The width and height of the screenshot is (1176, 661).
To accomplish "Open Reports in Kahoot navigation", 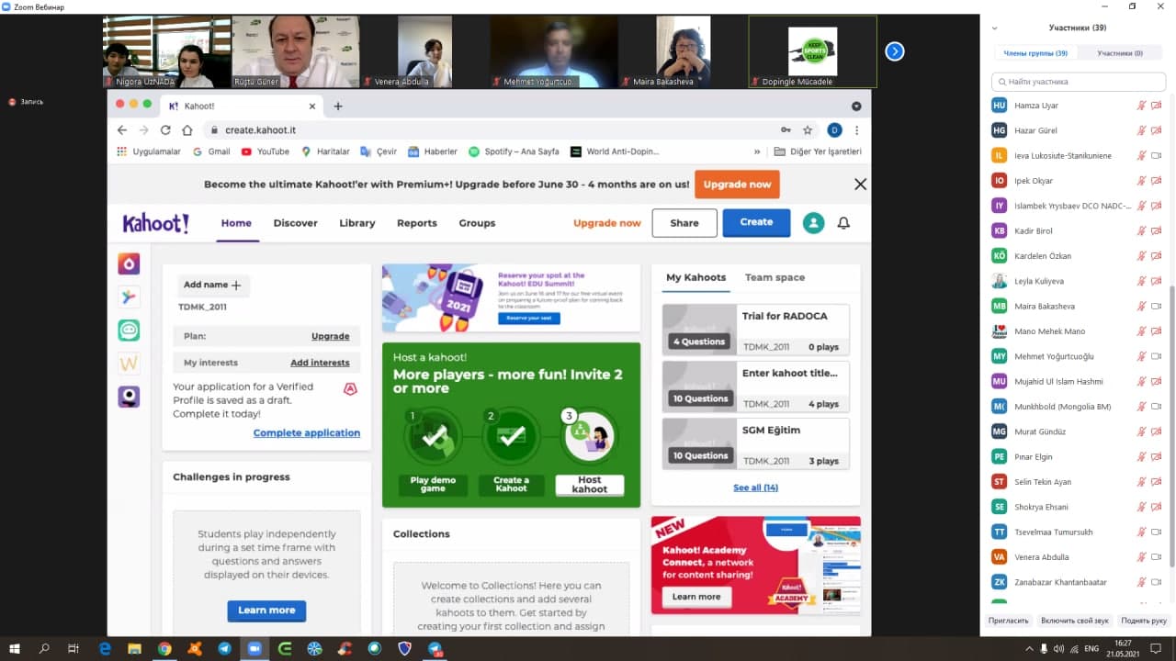I will (x=417, y=223).
